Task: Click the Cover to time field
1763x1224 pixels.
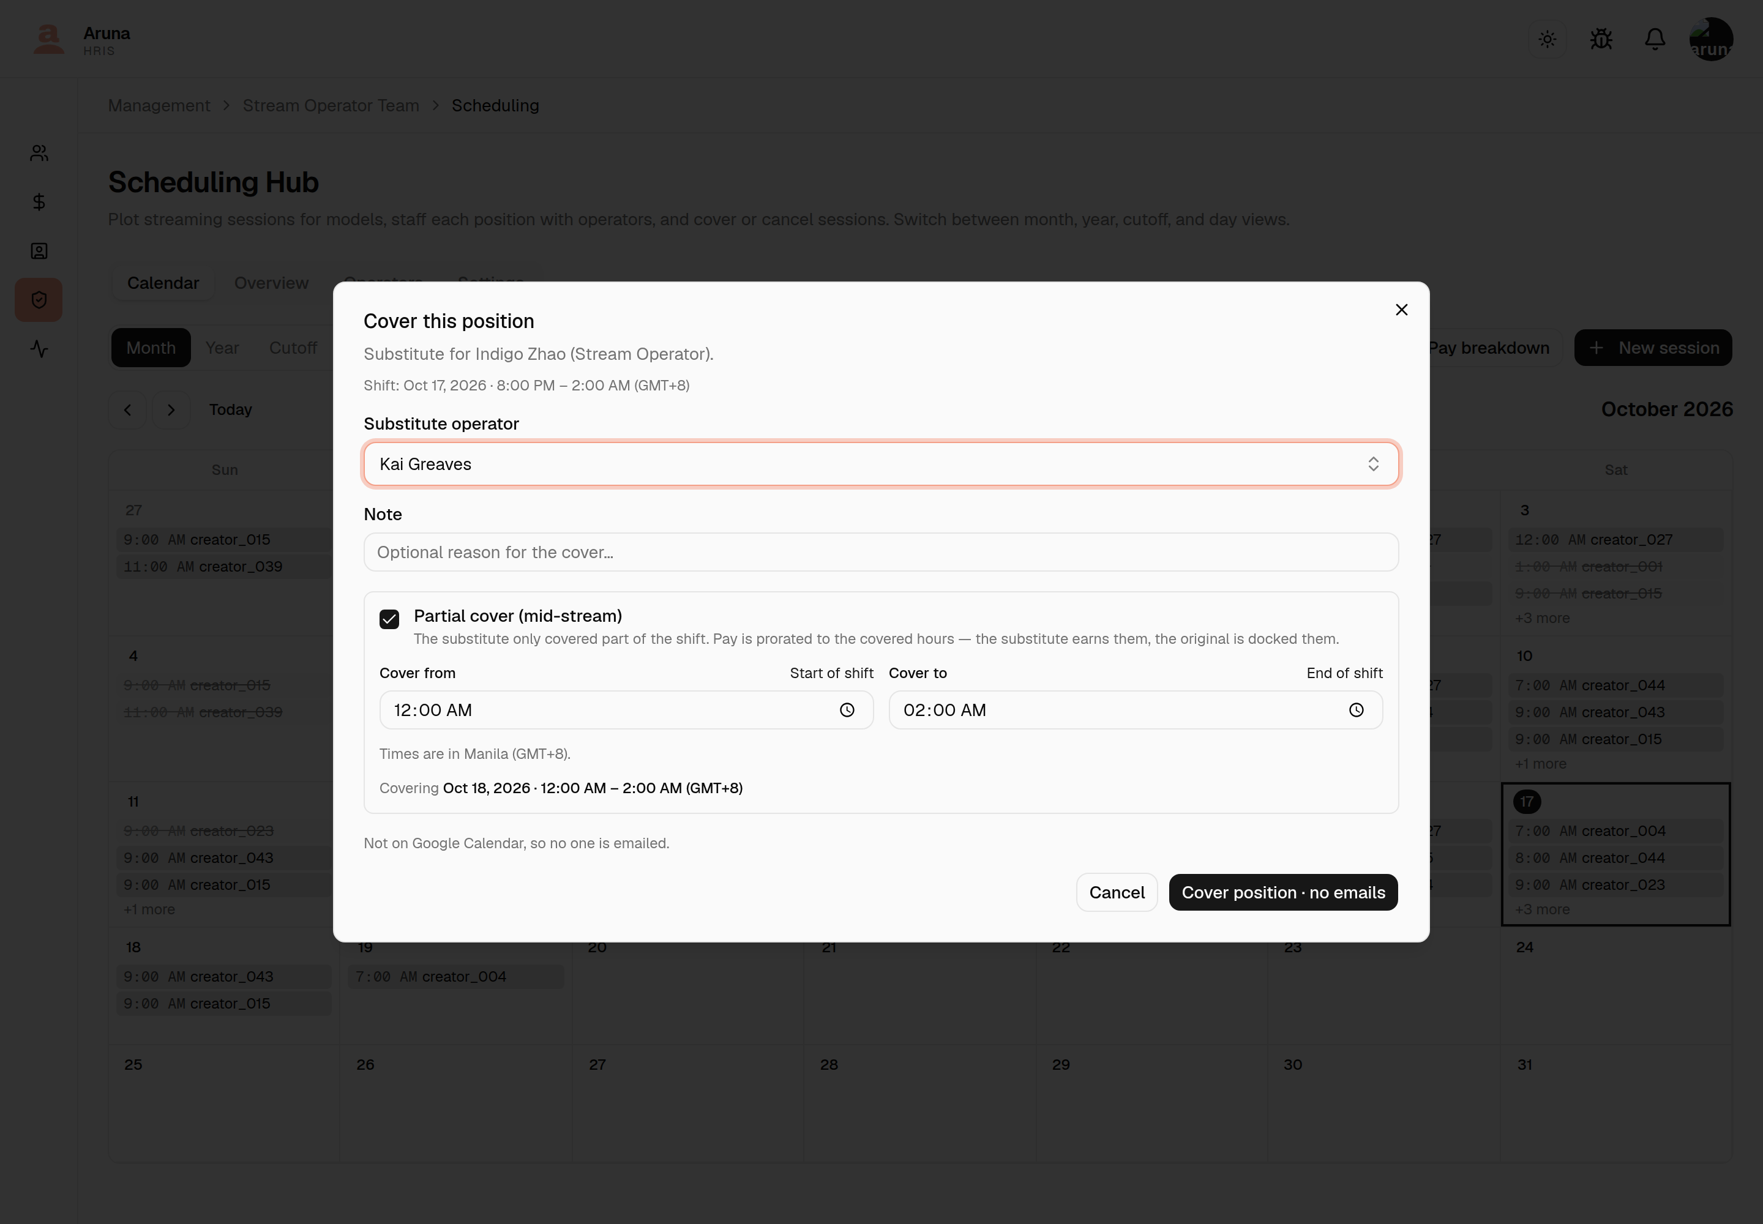Action: tap(1136, 710)
